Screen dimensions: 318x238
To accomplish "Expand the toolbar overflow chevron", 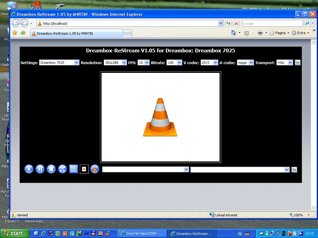I will pos(314,30).
